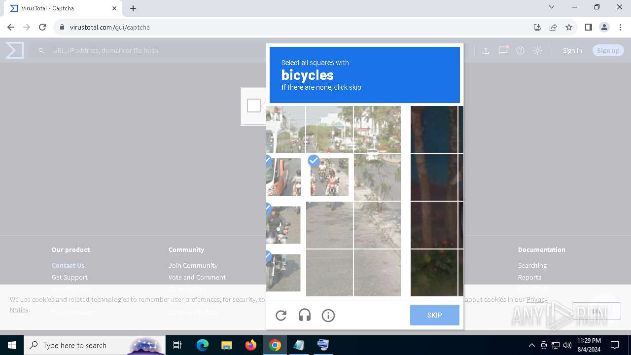Image resolution: width=631 pixels, height=355 pixels.
Task: Go back with browser back arrow
Action: pos(11,27)
